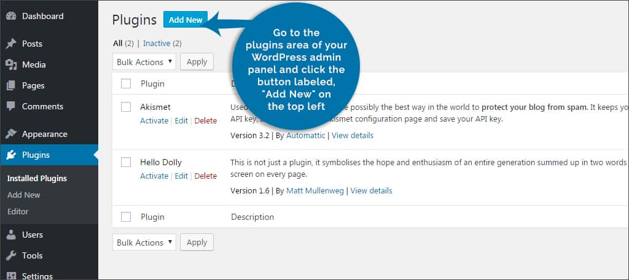The width and height of the screenshot is (629, 280).
Task: Click the Tools wrench icon
Action: coord(11,255)
